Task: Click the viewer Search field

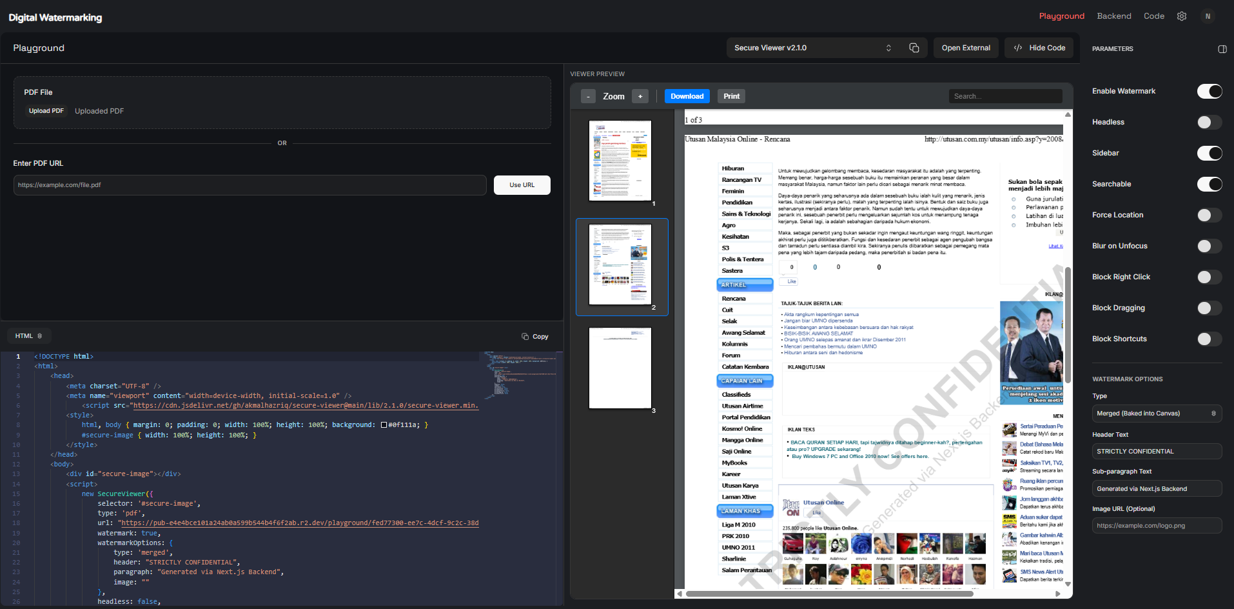Action: (x=1005, y=96)
